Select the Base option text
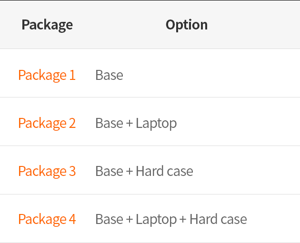Screen dimensions: 300x243 [x=109, y=75]
